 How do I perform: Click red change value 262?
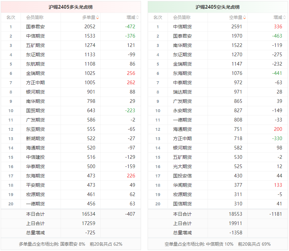[x=131, y=83]
